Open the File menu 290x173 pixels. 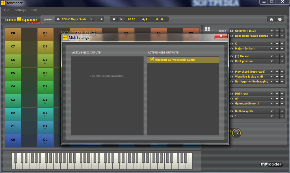[6, 10]
